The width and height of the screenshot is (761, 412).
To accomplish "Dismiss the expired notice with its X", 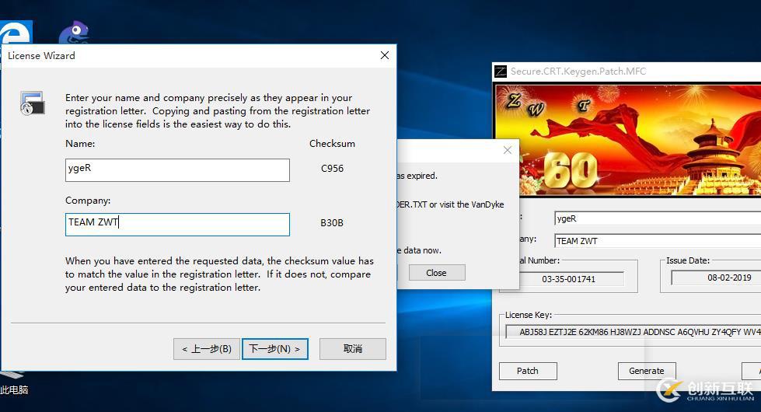I will point(508,150).
